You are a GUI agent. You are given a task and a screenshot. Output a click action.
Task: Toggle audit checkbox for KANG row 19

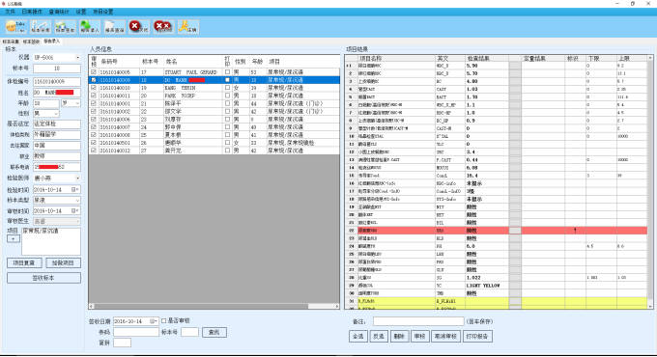[x=94, y=88]
